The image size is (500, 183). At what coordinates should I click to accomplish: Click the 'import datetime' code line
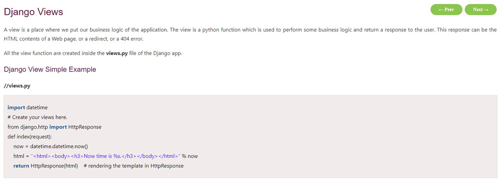27,107
